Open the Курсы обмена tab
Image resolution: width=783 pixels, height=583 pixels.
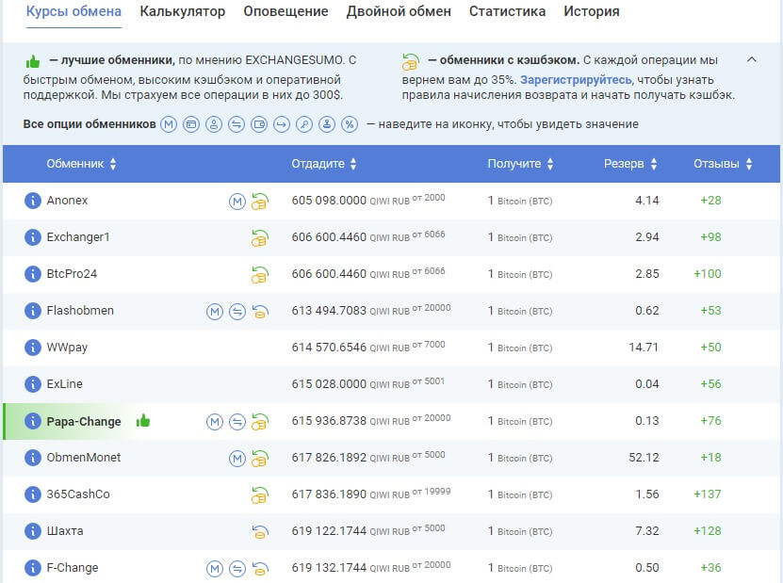click(73, 11)
